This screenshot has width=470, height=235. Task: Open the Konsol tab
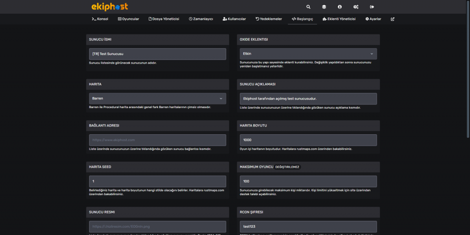tap(100, 19)
